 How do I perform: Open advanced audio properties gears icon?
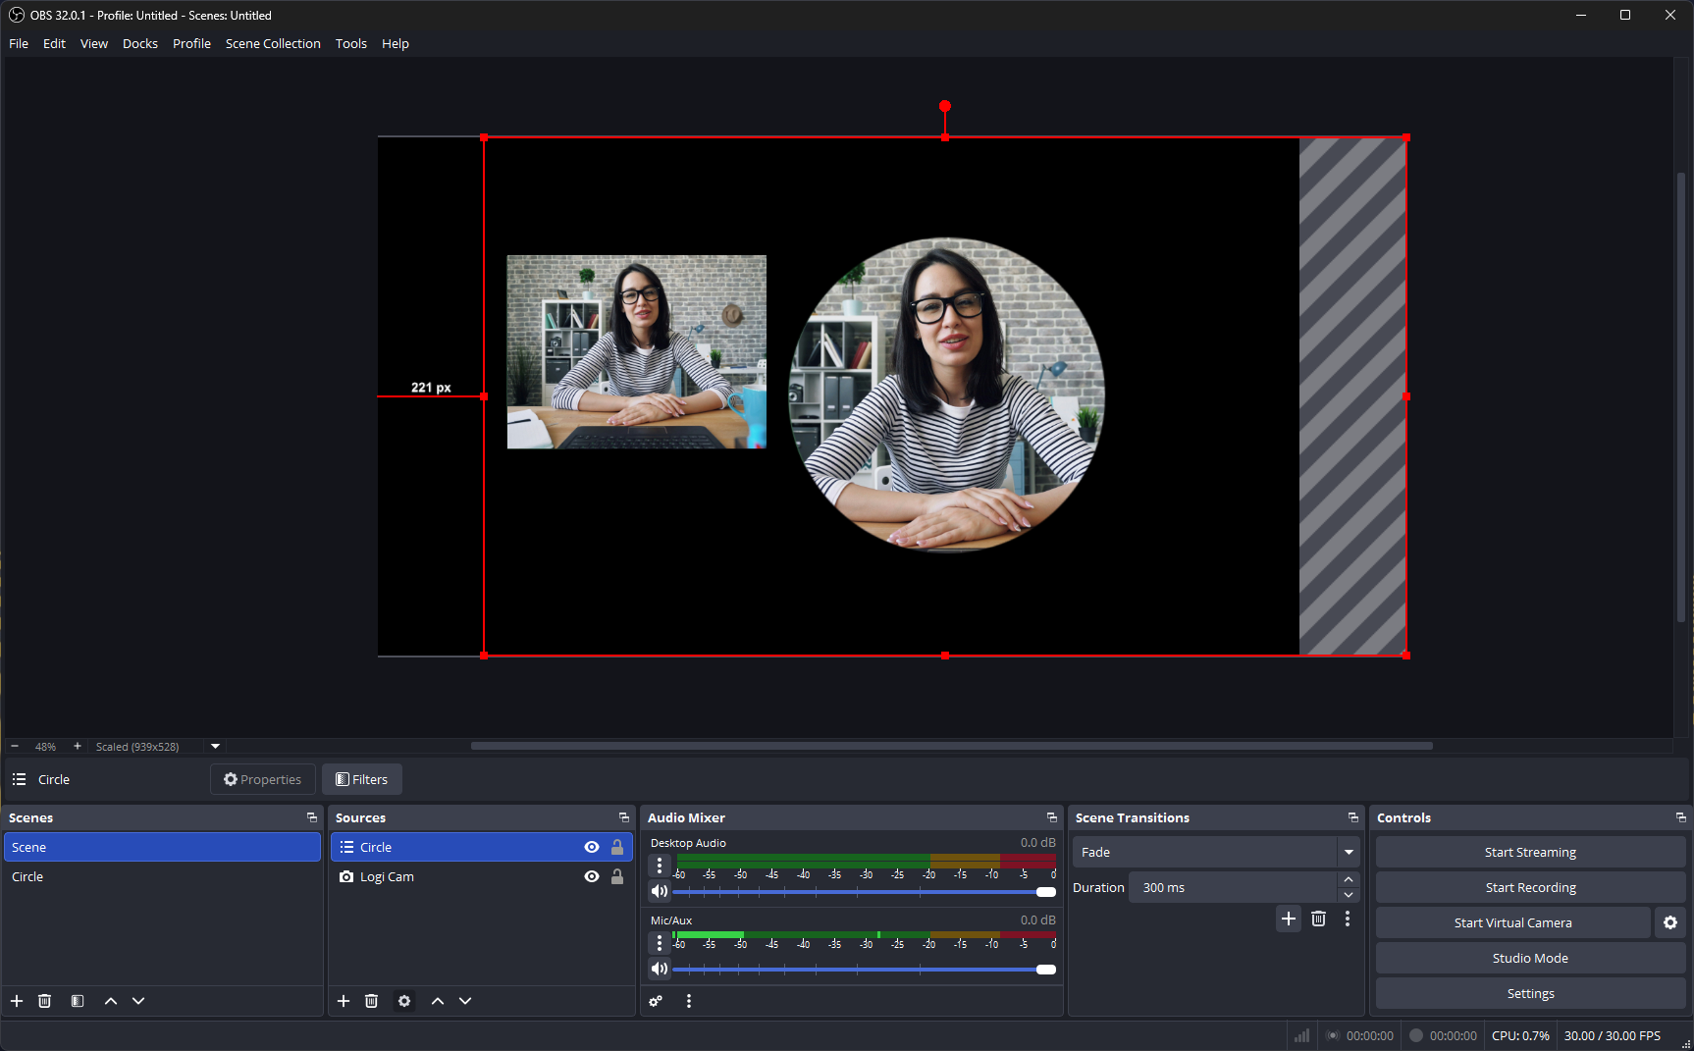click(x=656, y=1001)
